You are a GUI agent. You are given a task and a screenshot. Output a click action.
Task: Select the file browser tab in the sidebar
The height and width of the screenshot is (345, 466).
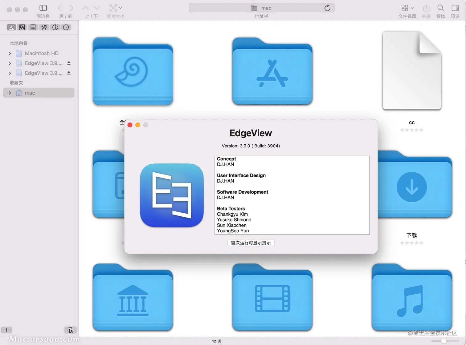click(11, 27)
